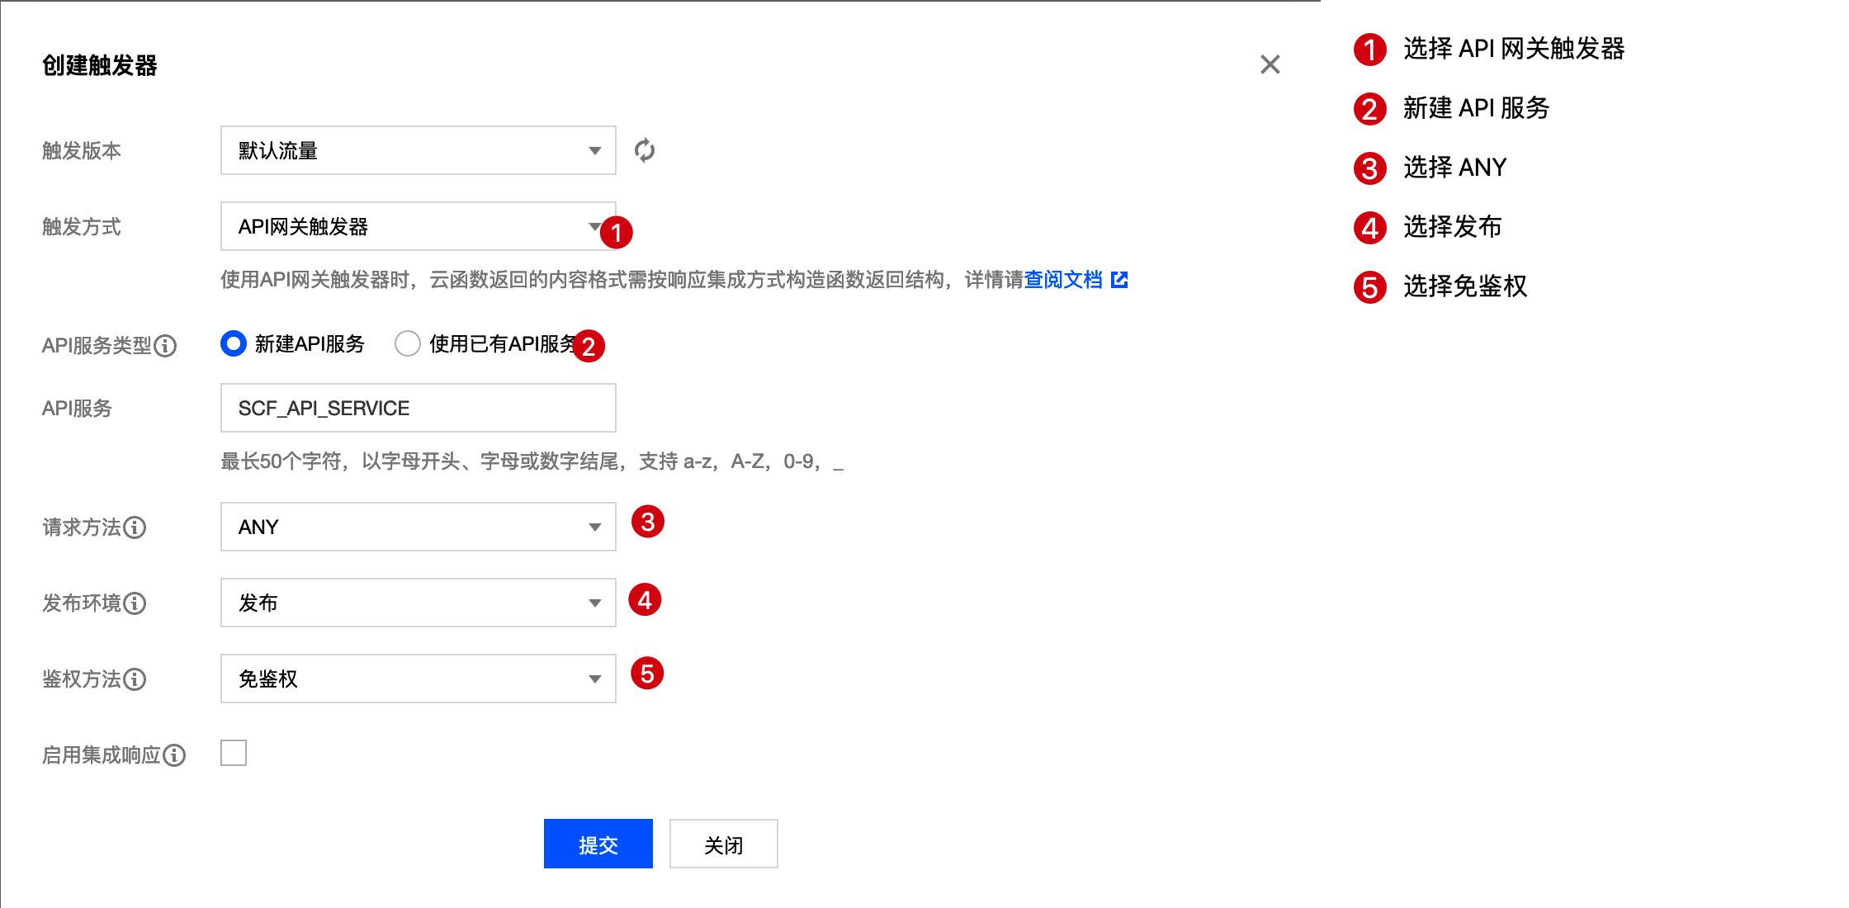Show info for API服务类型
The width and height of the screenshot is (1849, 908).
pos(165,346)
